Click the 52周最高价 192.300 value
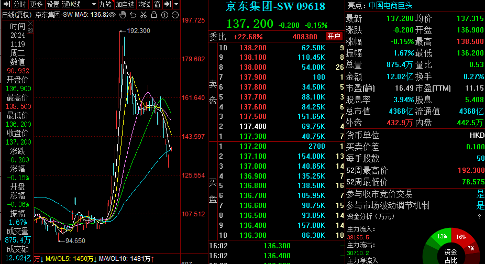485x264 pixels. pos(471,170)
